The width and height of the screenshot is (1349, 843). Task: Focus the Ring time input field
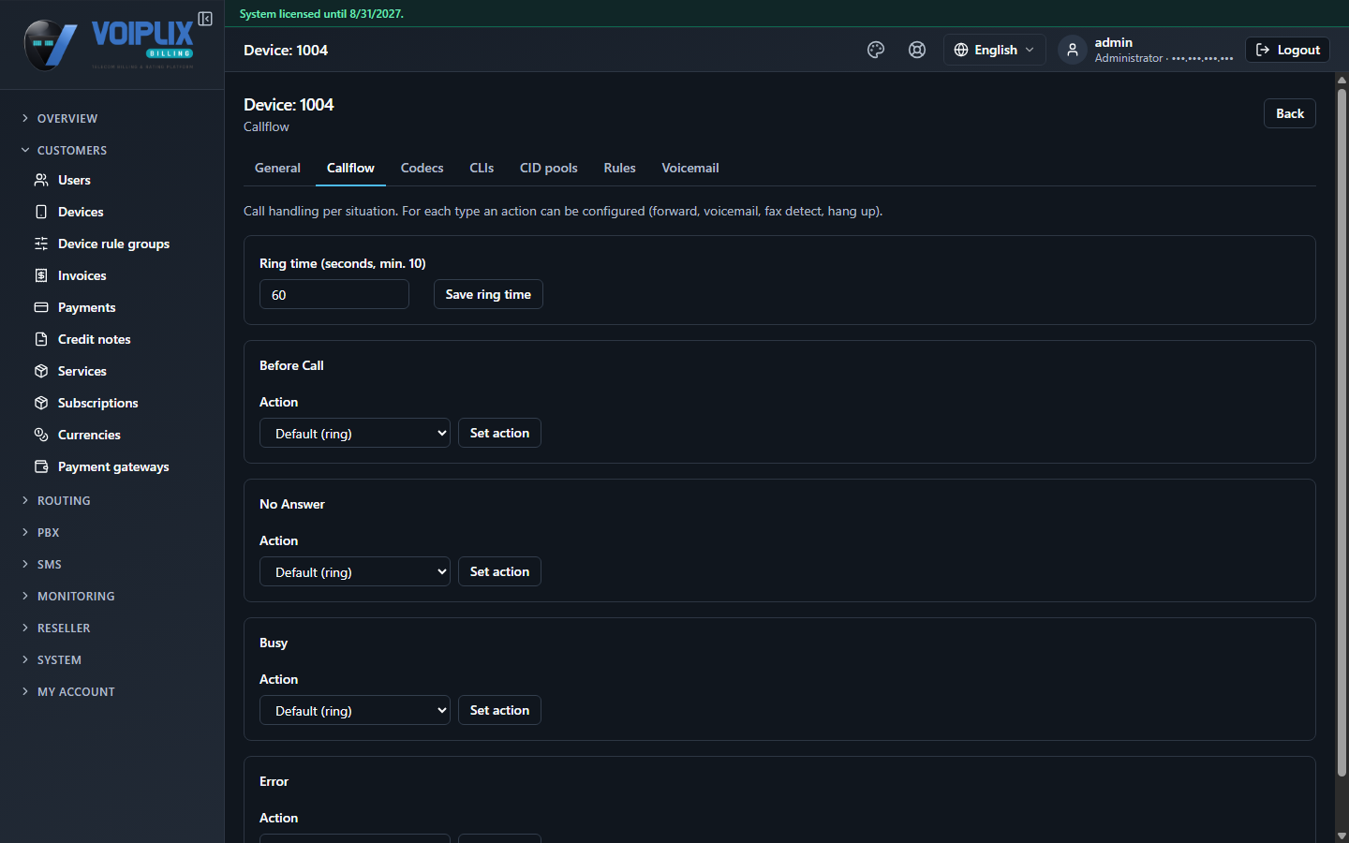[x=334, y=294]
